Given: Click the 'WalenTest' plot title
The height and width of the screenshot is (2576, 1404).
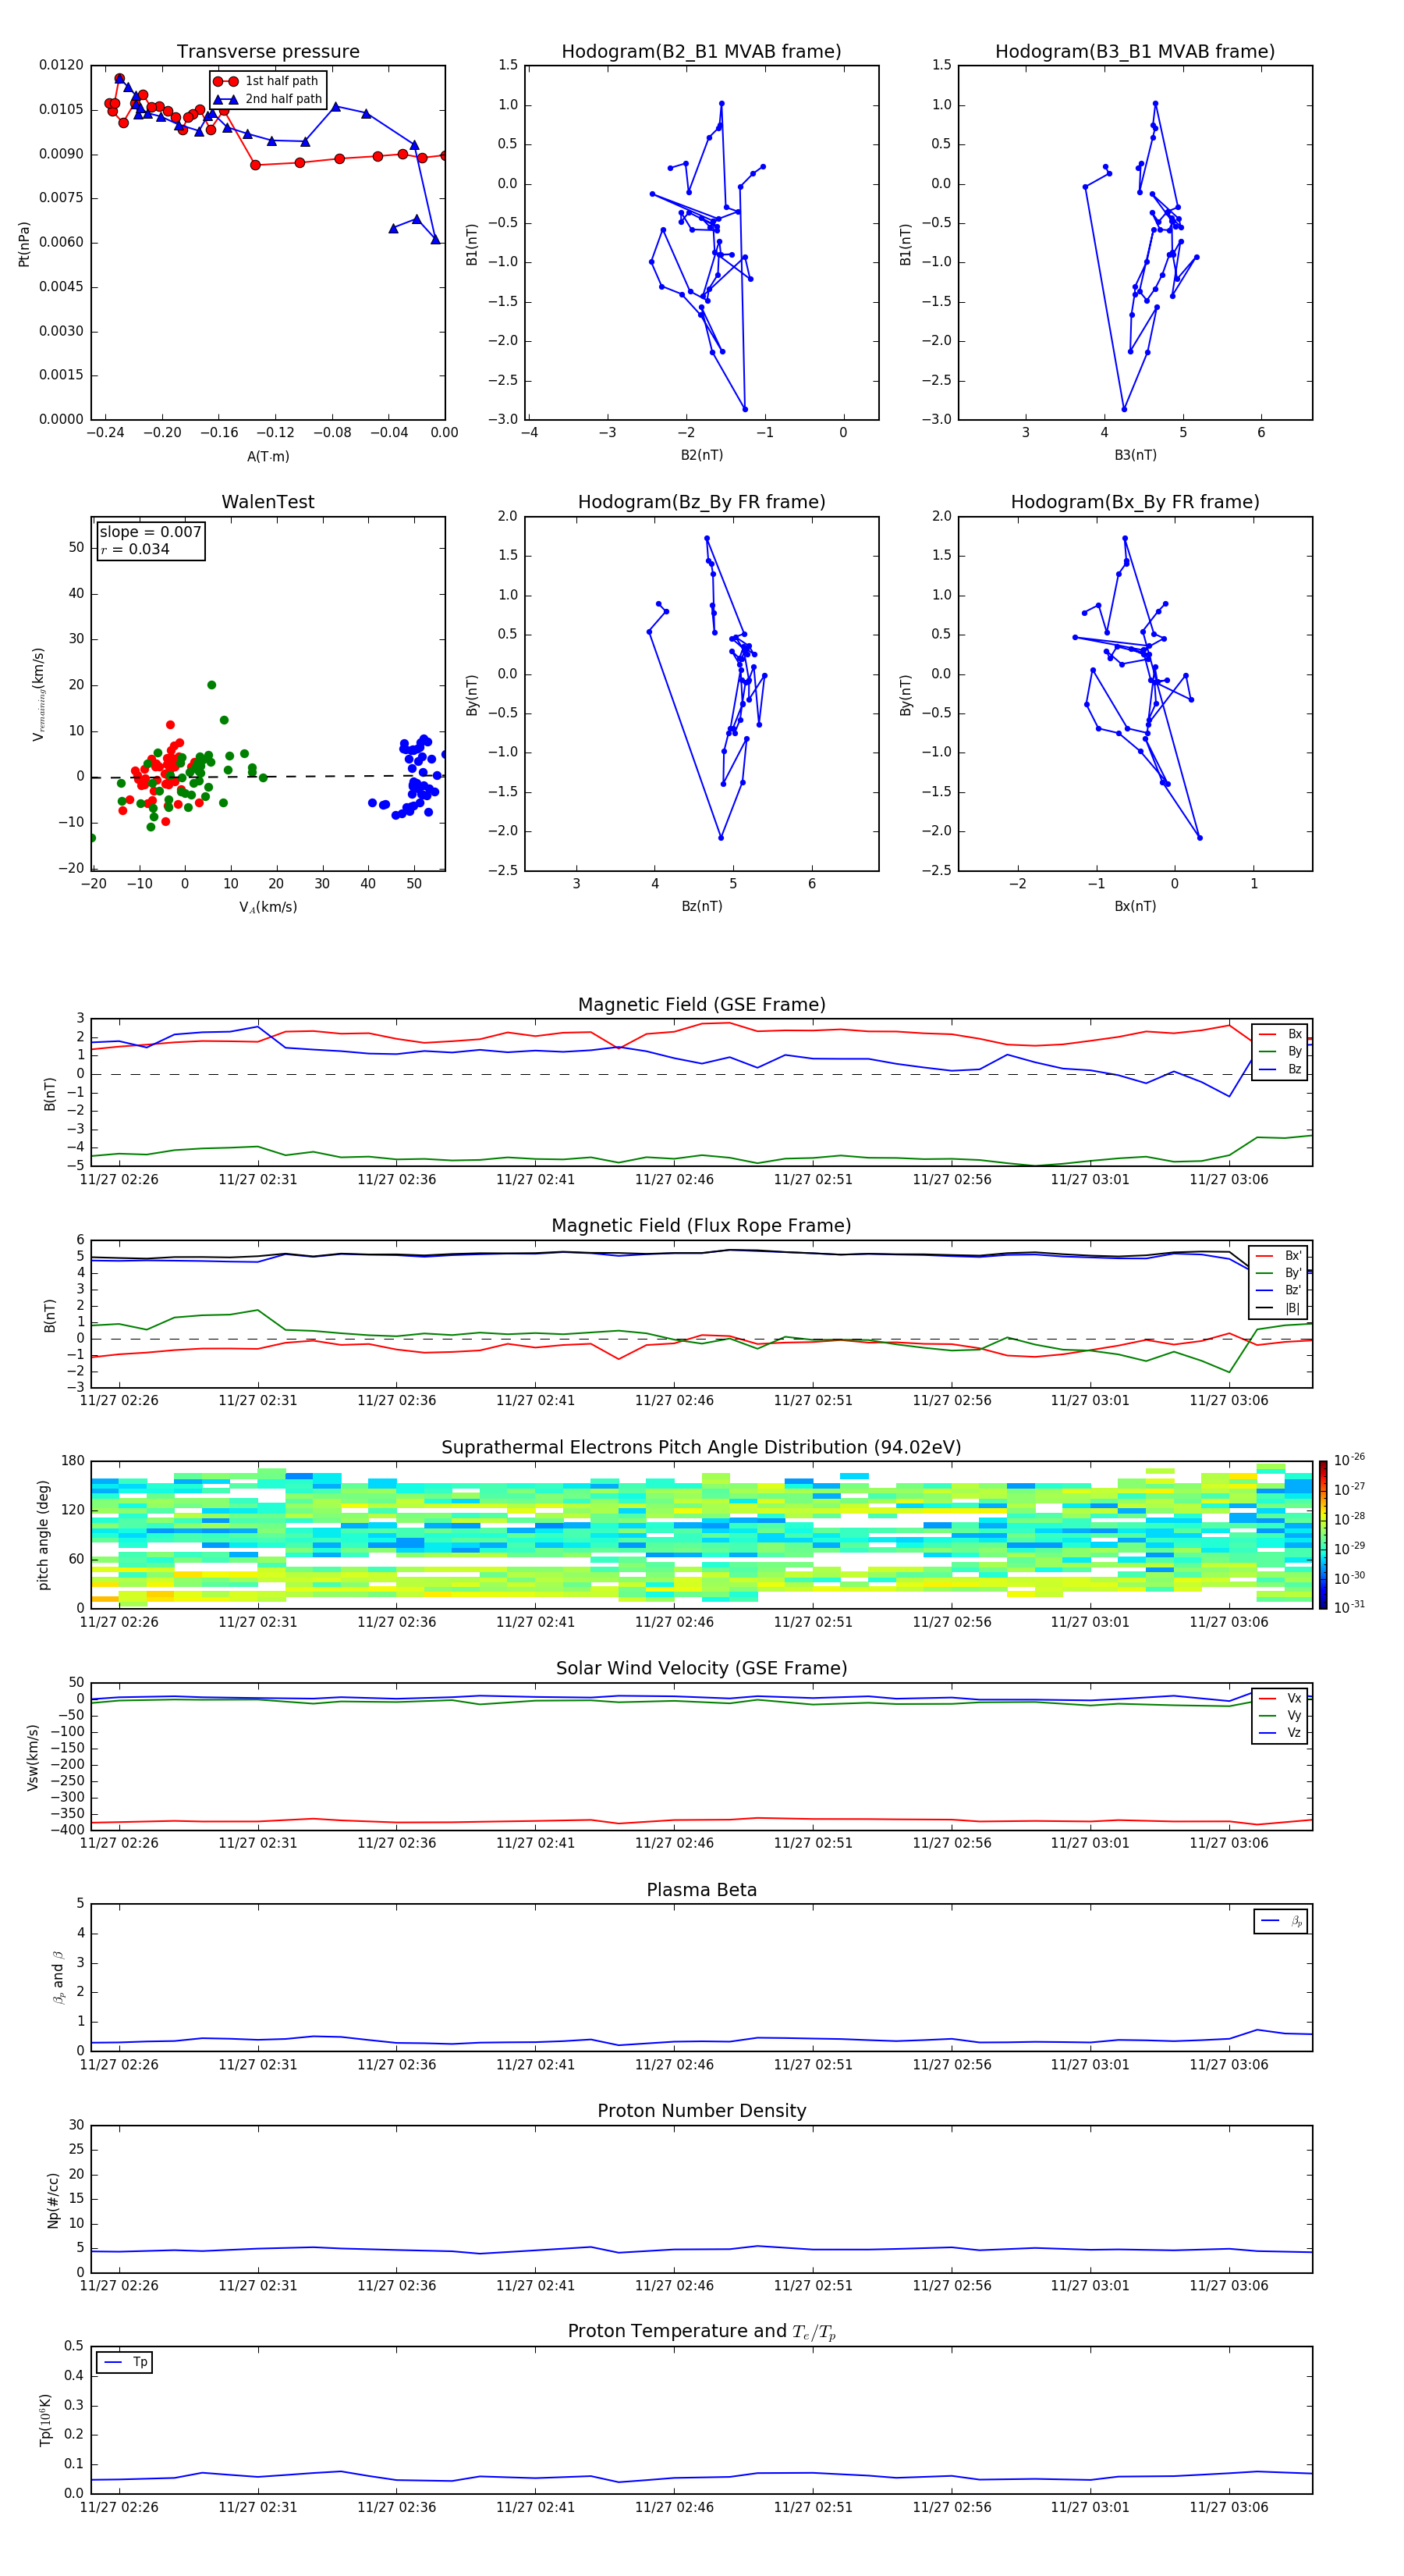Looking at the screenshot, I should (268, 502).
